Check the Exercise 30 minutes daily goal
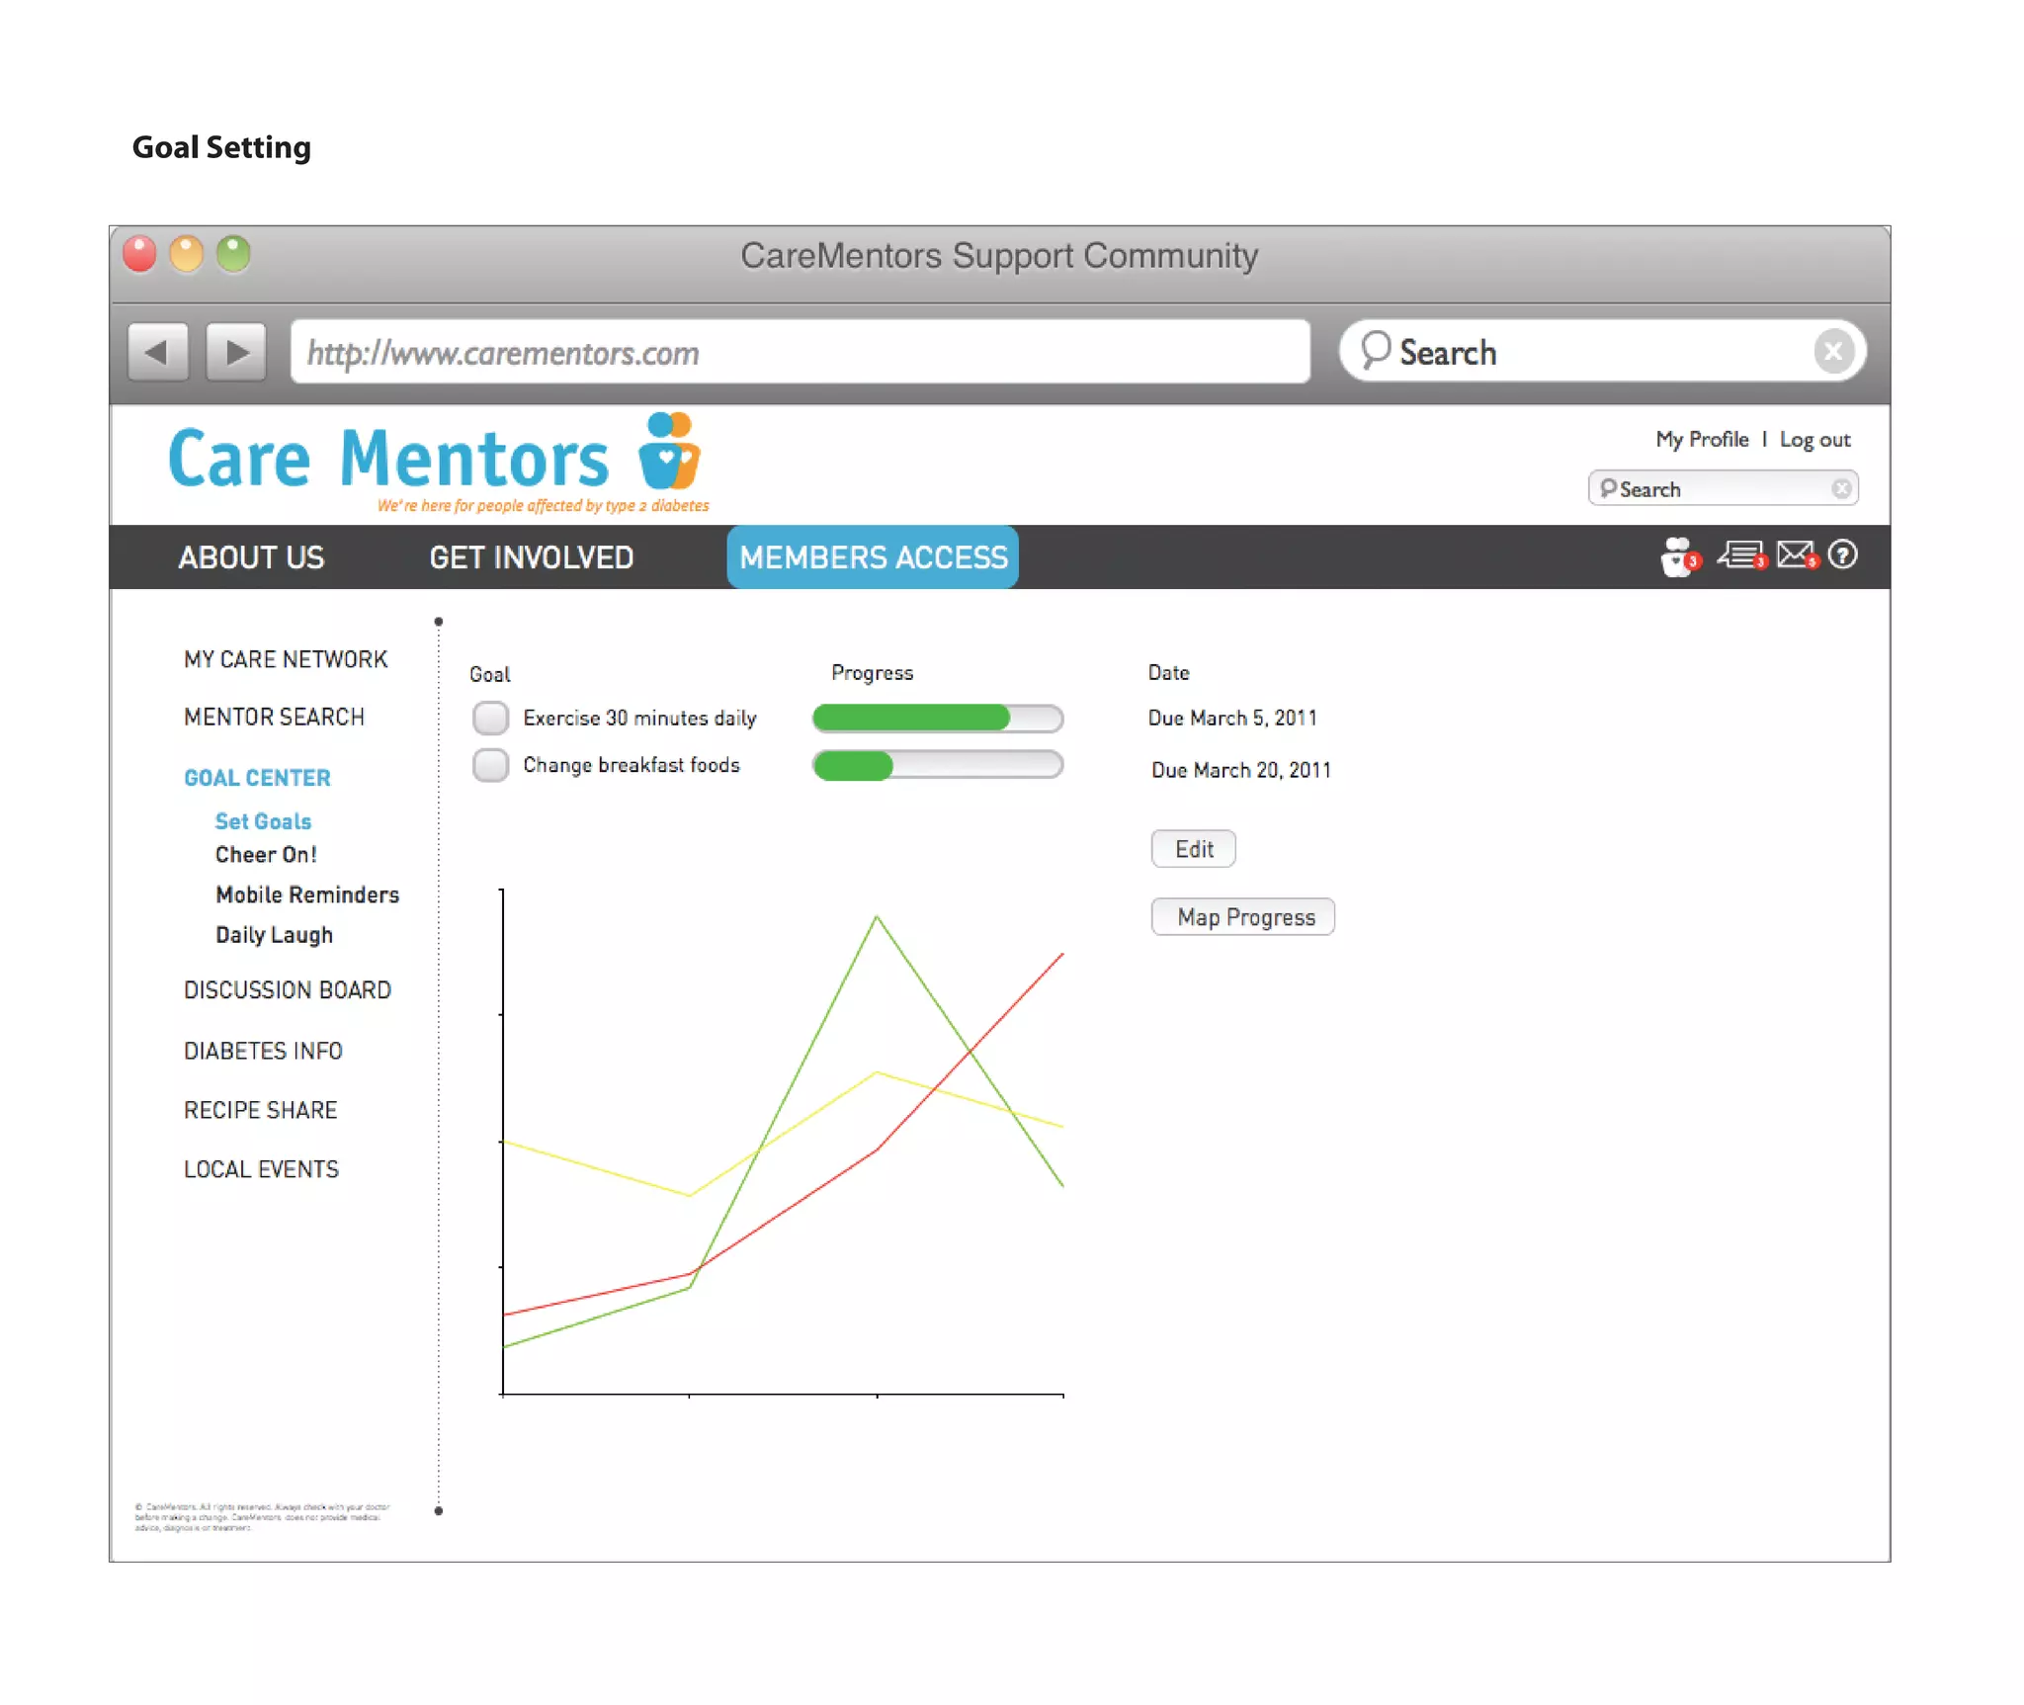This screenshot has height=1705, width=2024. pos(490,718)
